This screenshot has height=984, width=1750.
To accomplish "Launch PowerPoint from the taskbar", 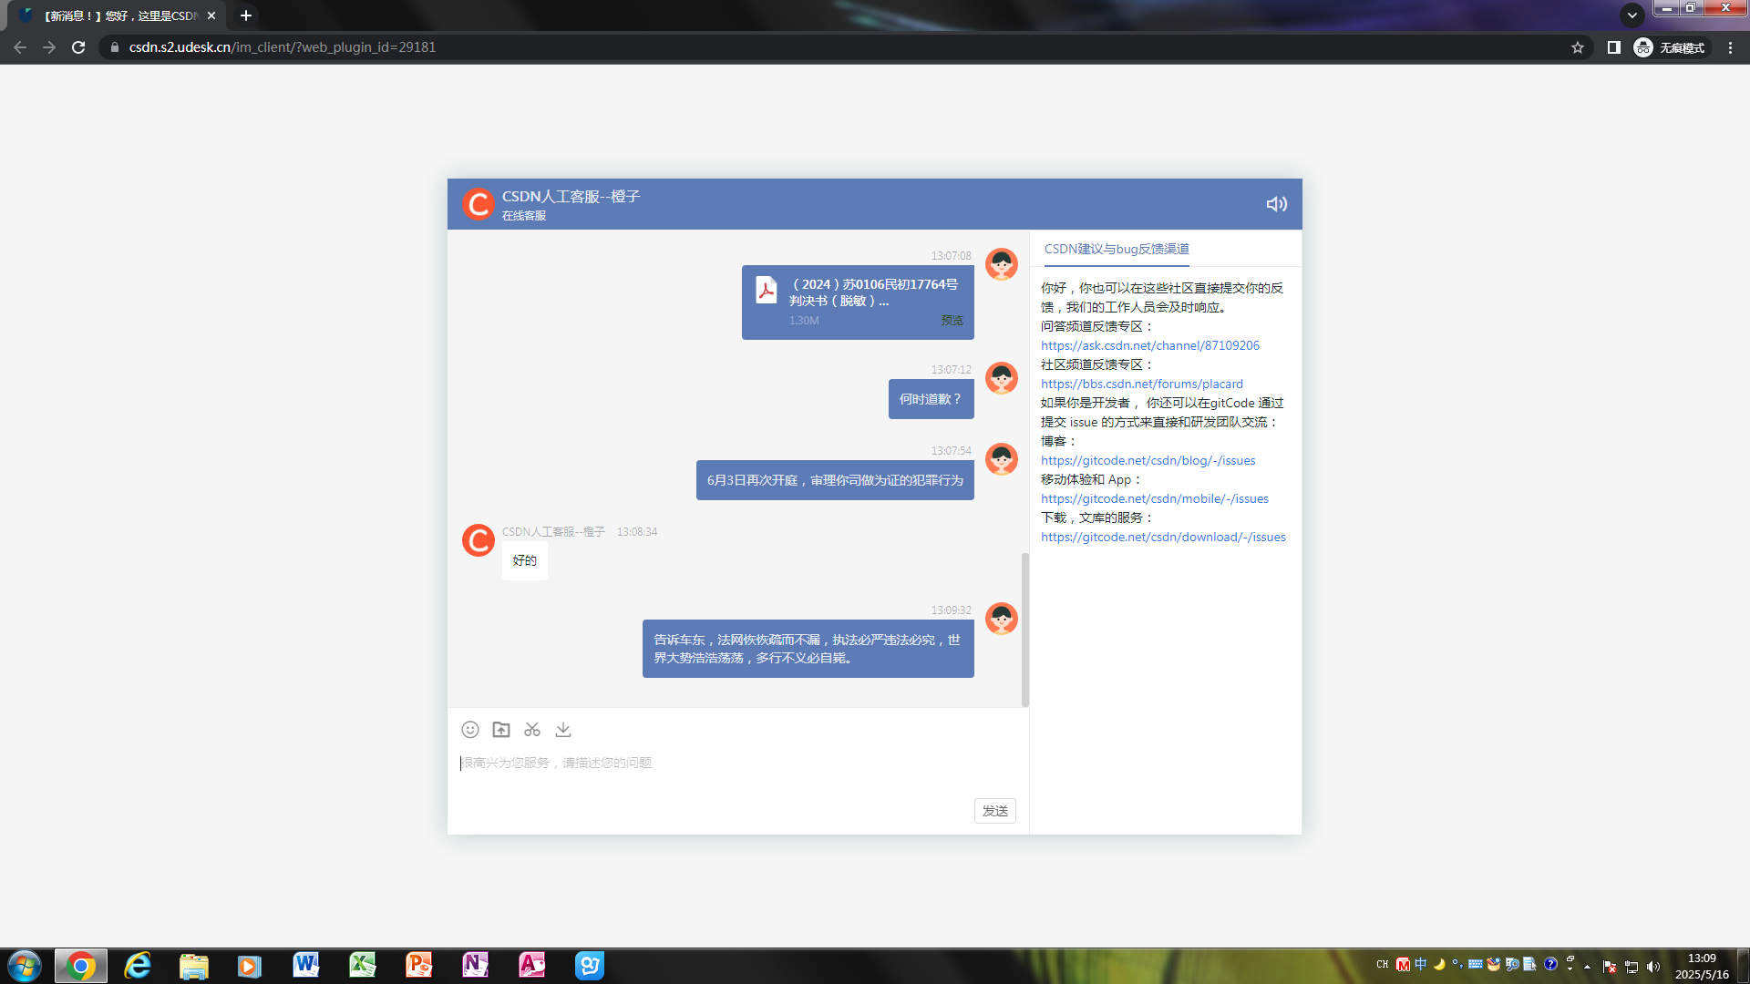I will click(419, 966).
